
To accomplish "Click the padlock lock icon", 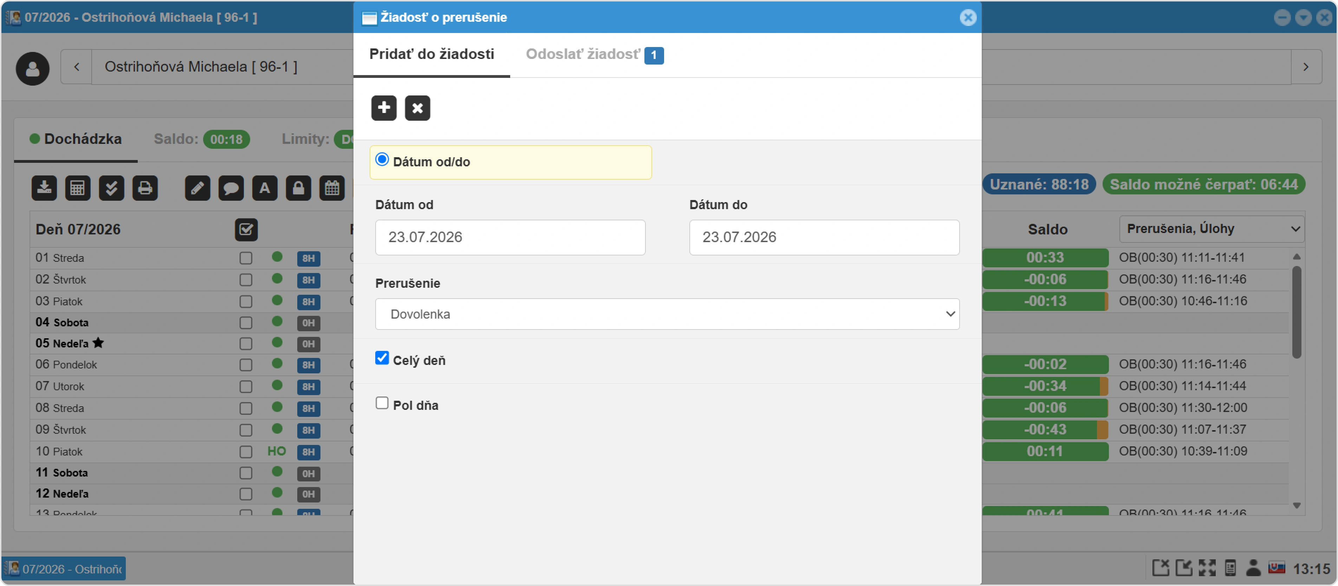I will tap(298, 188).
